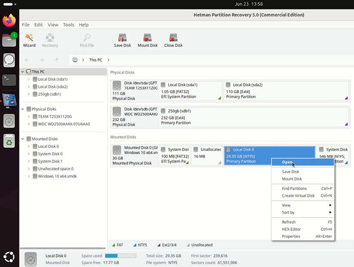Viewport: 354px width, 267px height.
Task: Select Local Disk (sda1) partition tile
Action: click(x=190, y=91)
